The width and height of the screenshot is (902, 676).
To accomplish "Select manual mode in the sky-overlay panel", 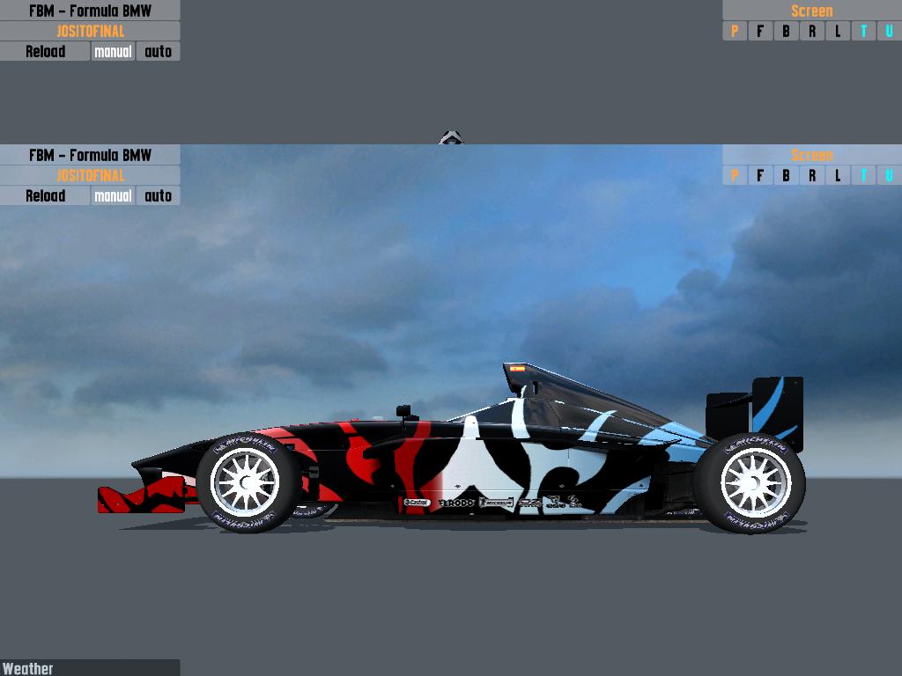I will (114, 196).
